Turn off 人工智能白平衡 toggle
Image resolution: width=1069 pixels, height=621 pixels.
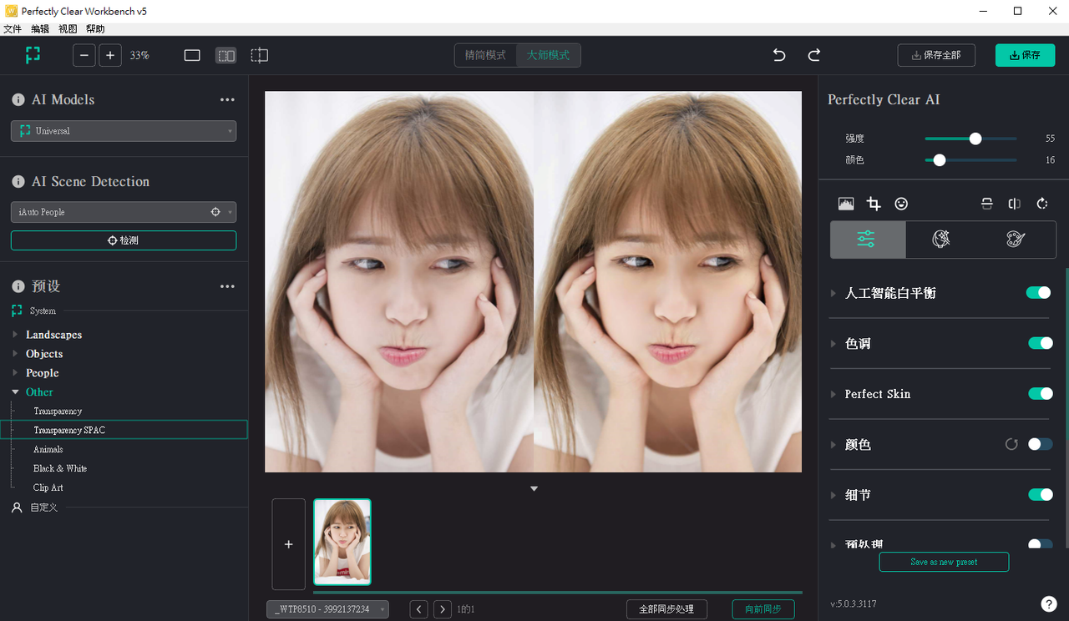1038,293
